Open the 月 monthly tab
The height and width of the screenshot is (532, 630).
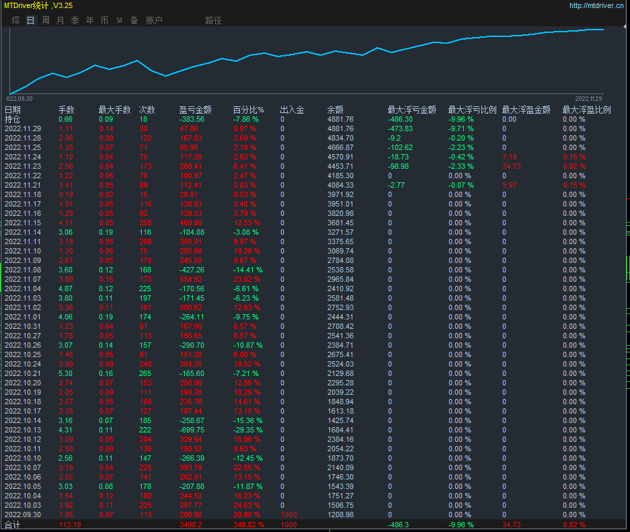point(61,20)
